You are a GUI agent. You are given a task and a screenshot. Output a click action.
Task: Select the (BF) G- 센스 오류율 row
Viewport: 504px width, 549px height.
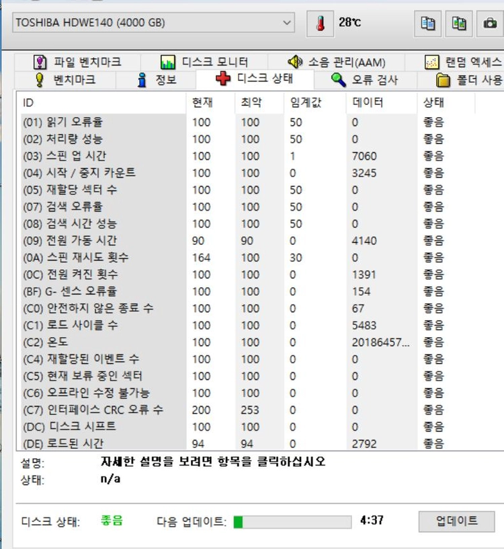pos(261,292)
